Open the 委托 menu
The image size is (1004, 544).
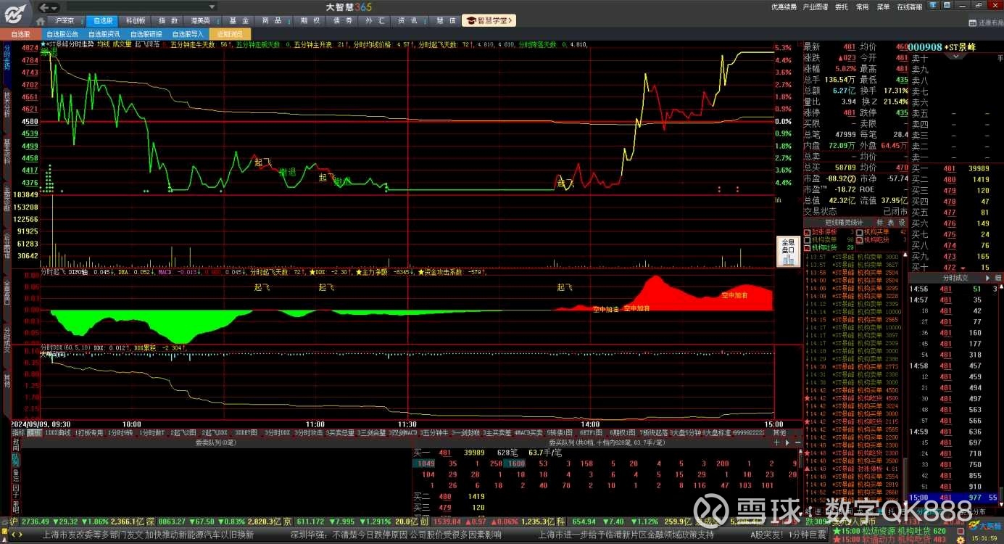click(841, 7)
